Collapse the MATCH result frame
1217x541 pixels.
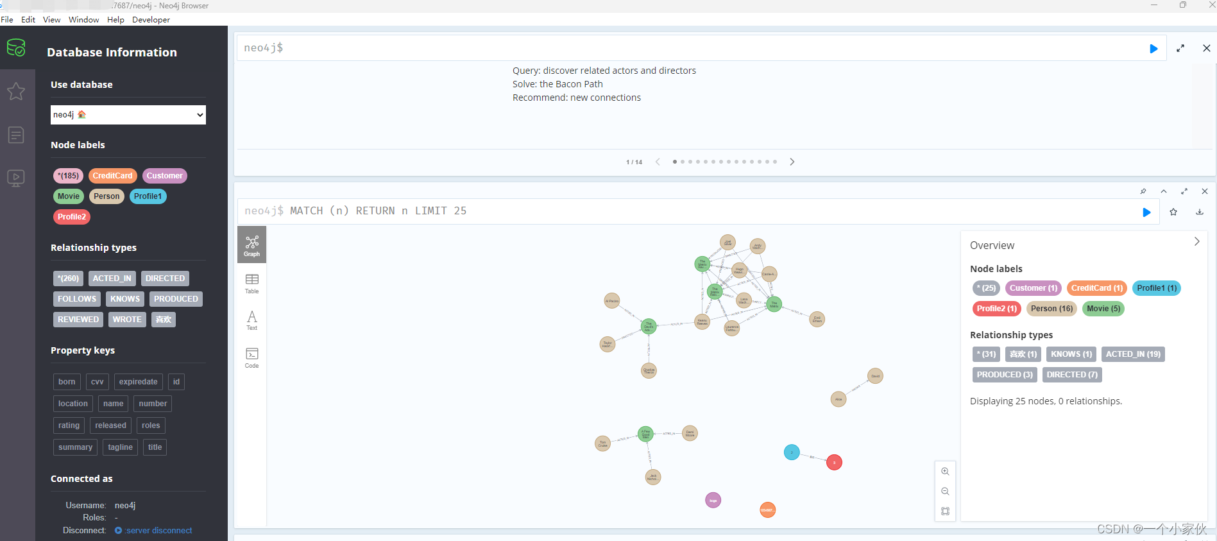coord(1164,191)
